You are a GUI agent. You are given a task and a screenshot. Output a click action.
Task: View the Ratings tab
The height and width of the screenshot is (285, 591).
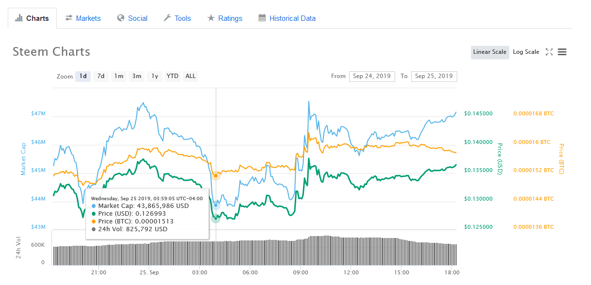tap(224, 18)
